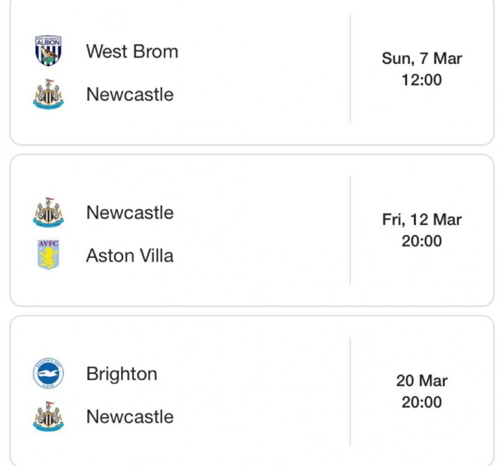The width and height of the screenshot is (504, 466).
Task: Tap the Aston Villa club crest
Action: [x=48, y=255]
